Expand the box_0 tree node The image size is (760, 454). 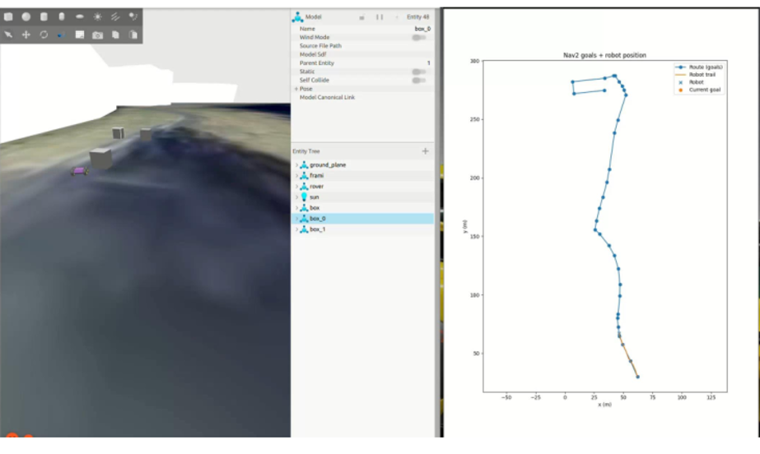tap(296, 219)
